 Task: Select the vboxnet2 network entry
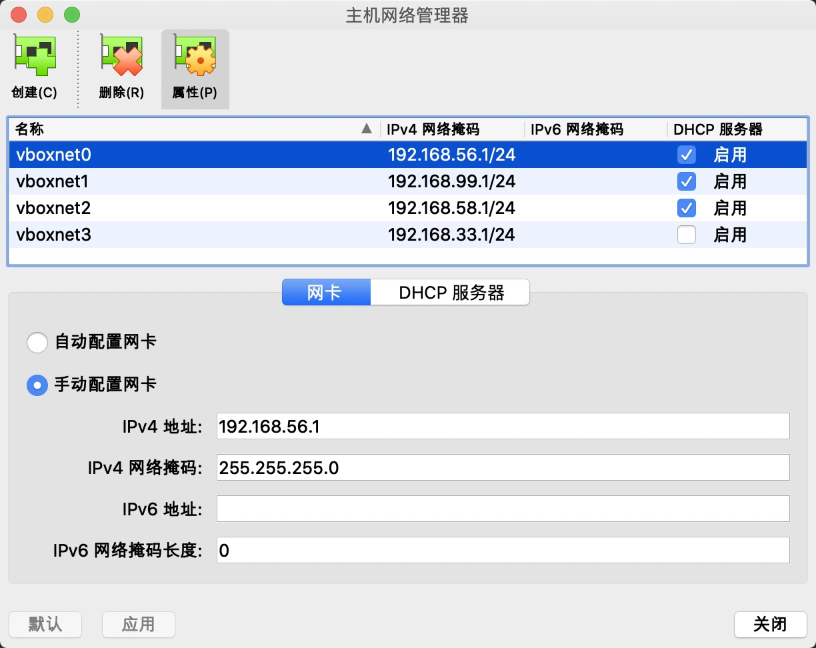[200, 208]
